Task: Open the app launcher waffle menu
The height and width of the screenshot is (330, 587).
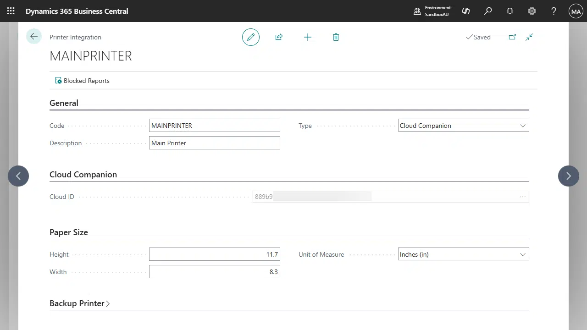Action: 11,11
